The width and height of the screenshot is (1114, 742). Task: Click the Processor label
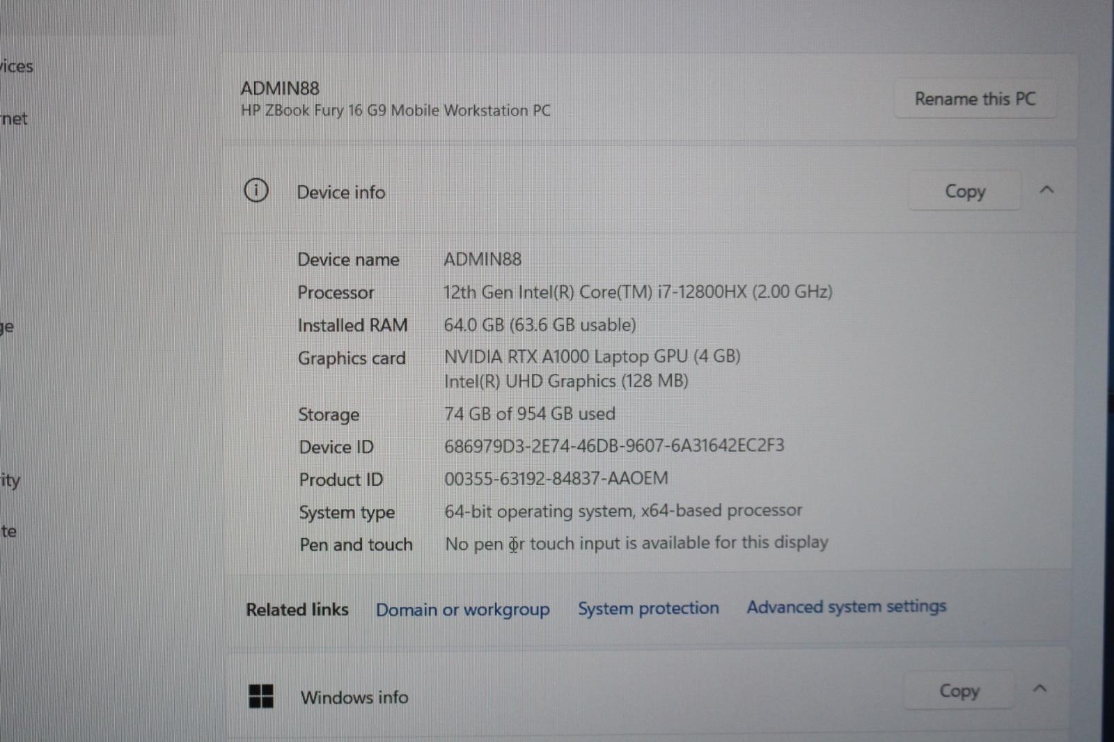click(336, 292)
